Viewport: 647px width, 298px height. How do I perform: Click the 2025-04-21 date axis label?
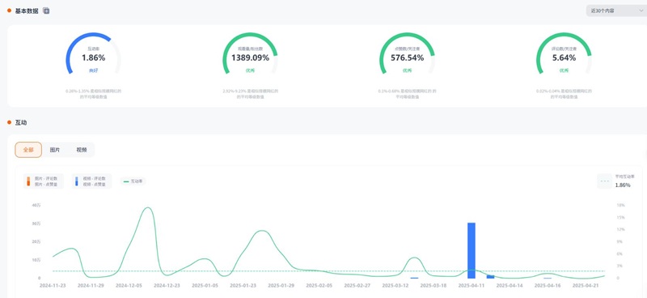tap(586, 286)
